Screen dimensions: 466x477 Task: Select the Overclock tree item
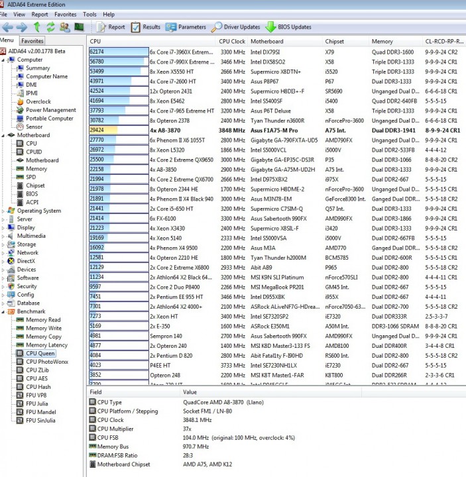point(38,101)
